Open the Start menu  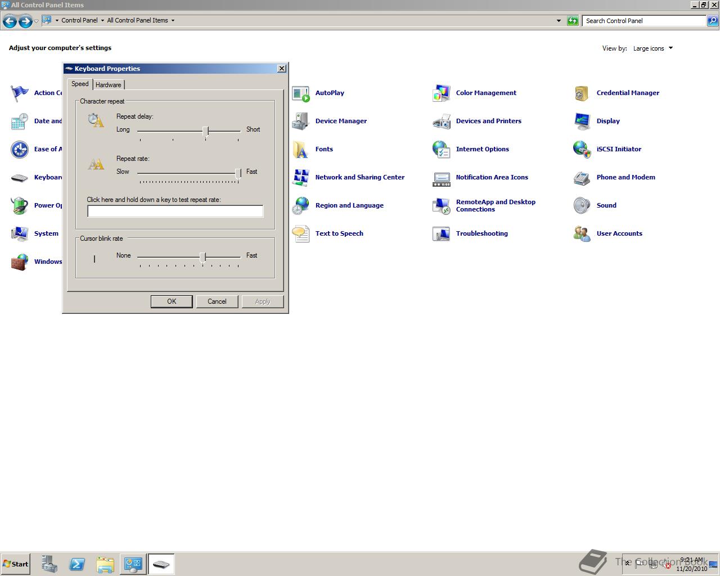click(15, 564)
